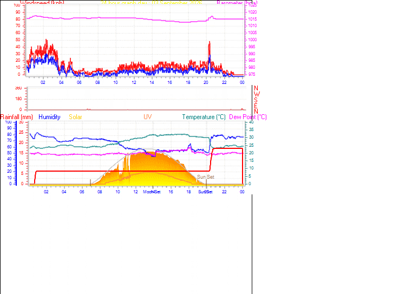Click the 35 value on the temperature axis
This screenshot has height=294, width=412.
point(251,129)
